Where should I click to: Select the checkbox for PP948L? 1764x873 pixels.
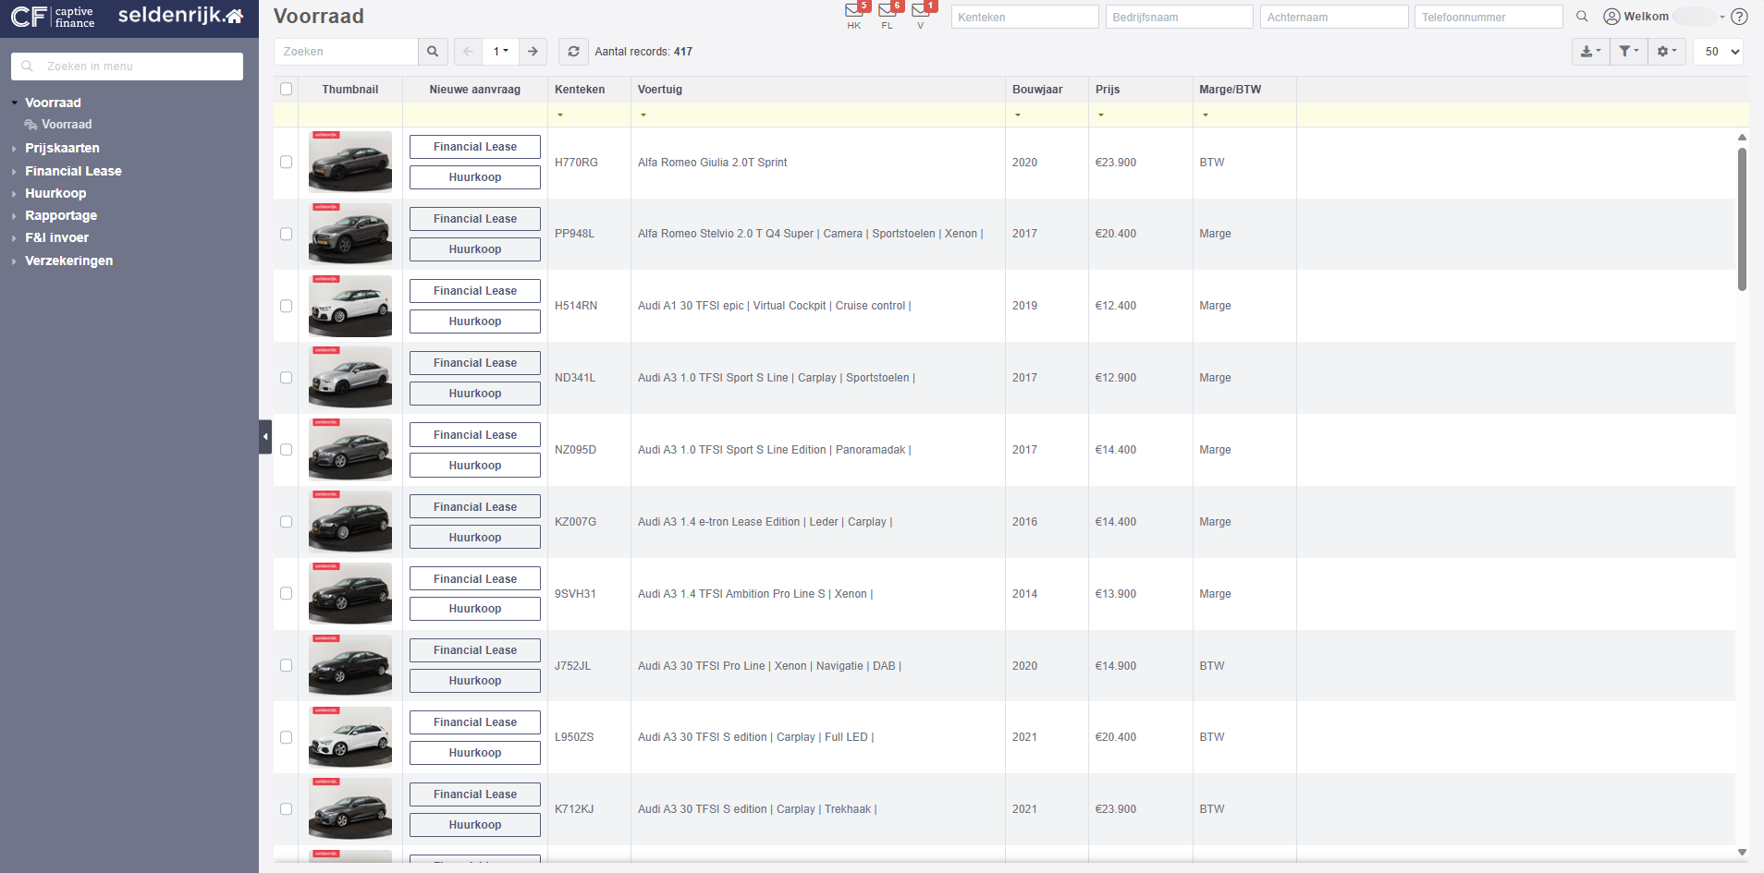point(286,234)
